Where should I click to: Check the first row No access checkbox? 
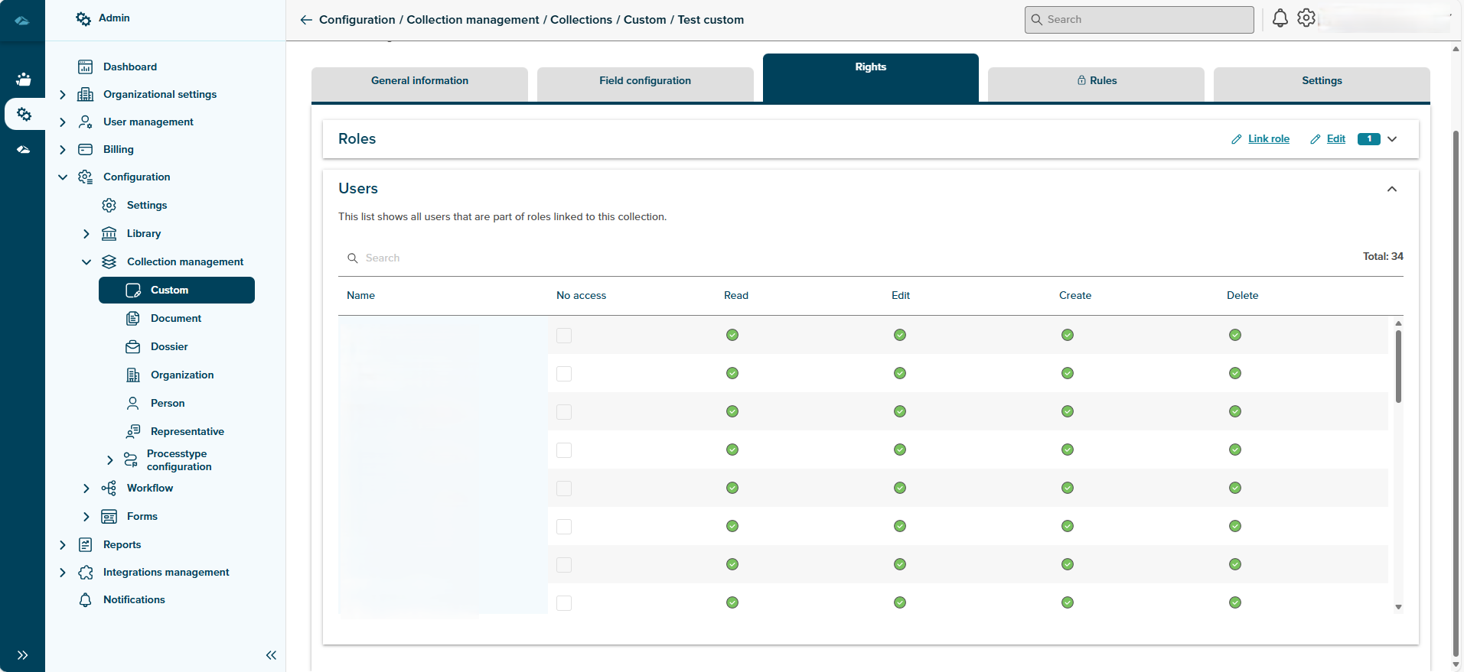click(564, 336)
